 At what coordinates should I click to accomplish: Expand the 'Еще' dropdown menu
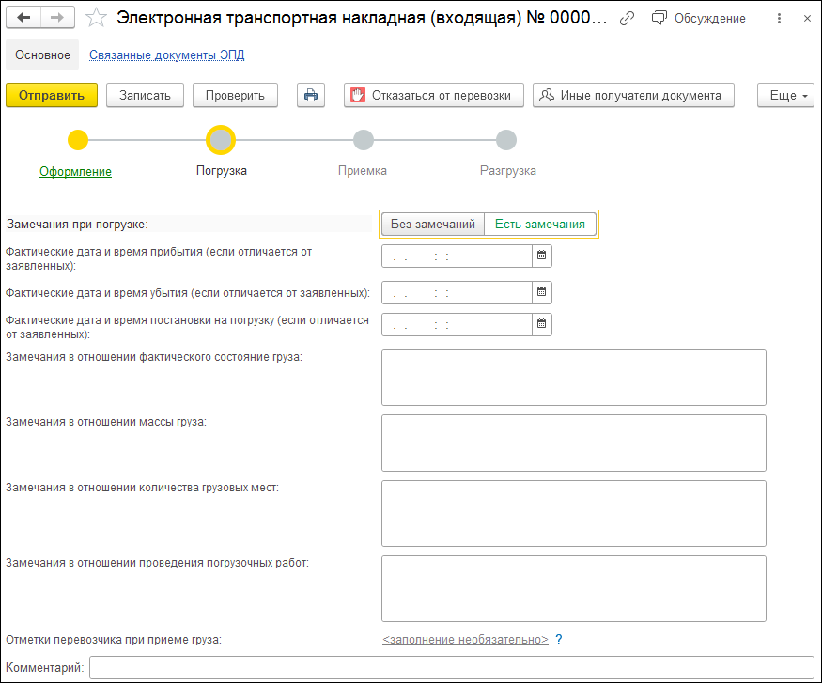tap(785, 95)
